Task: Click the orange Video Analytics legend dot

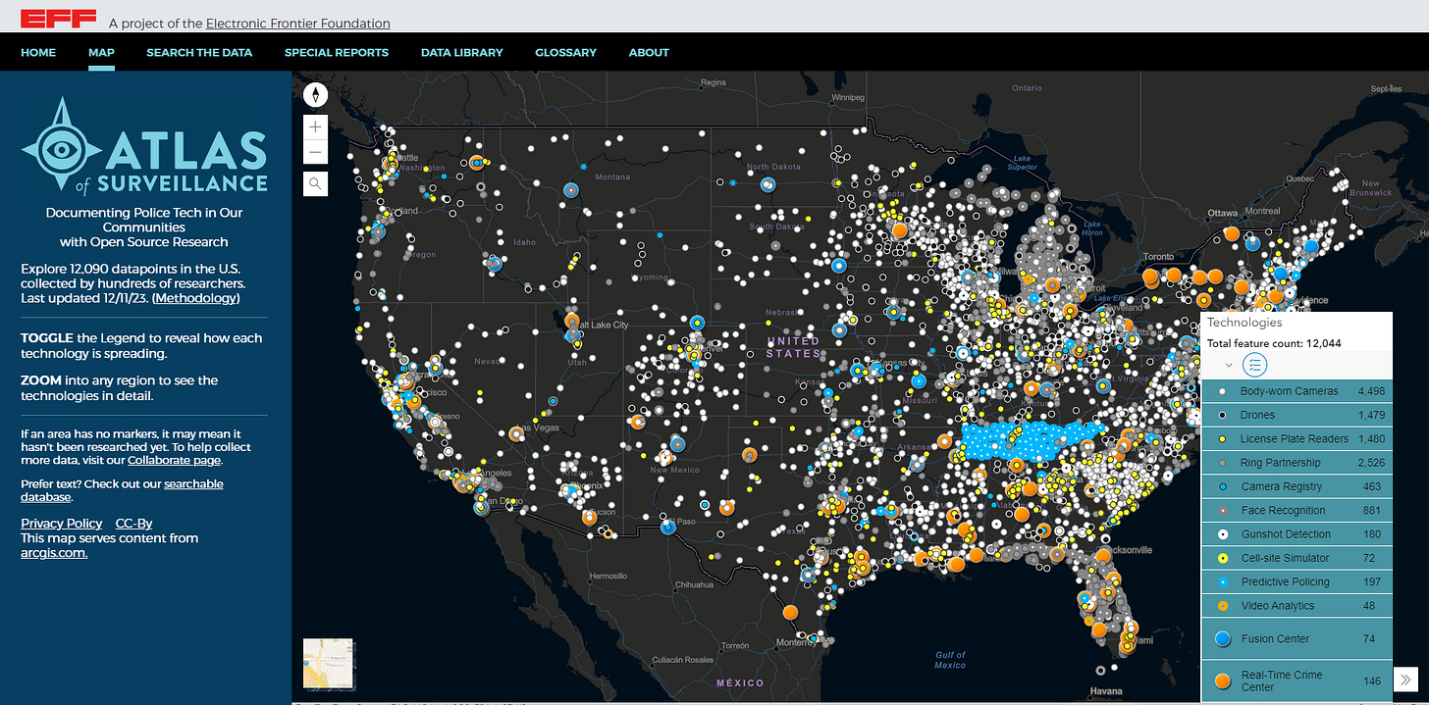Action: (1222, 606)
